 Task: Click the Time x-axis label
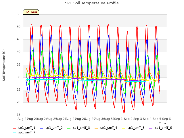[x=163, y=123]
